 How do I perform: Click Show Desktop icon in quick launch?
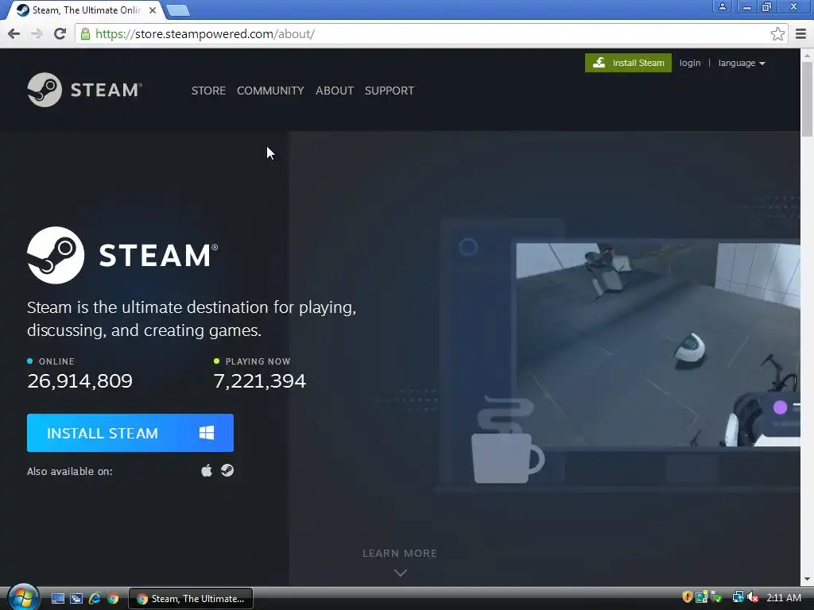[x=57, y=599]
